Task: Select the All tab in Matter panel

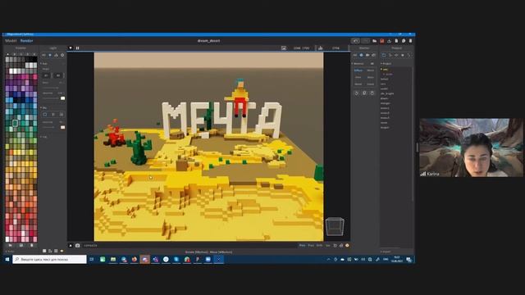Action: click(355, 55)
